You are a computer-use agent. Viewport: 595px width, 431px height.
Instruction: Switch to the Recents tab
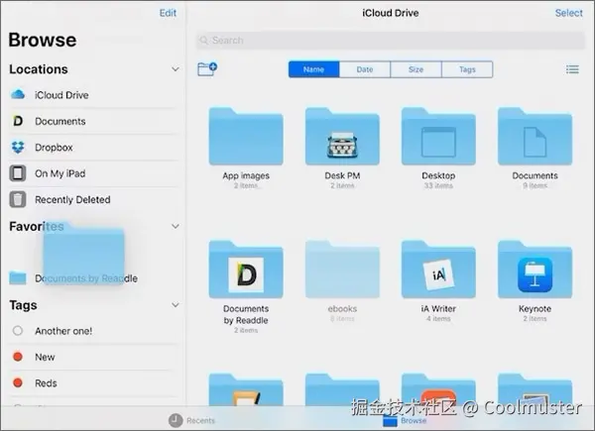coord(191,420)
